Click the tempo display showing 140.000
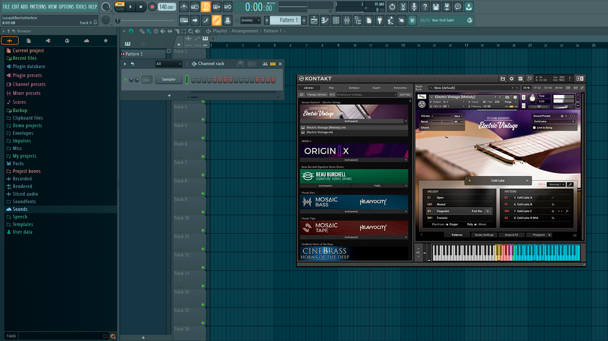Screen dimensions: 608x341 166,7
